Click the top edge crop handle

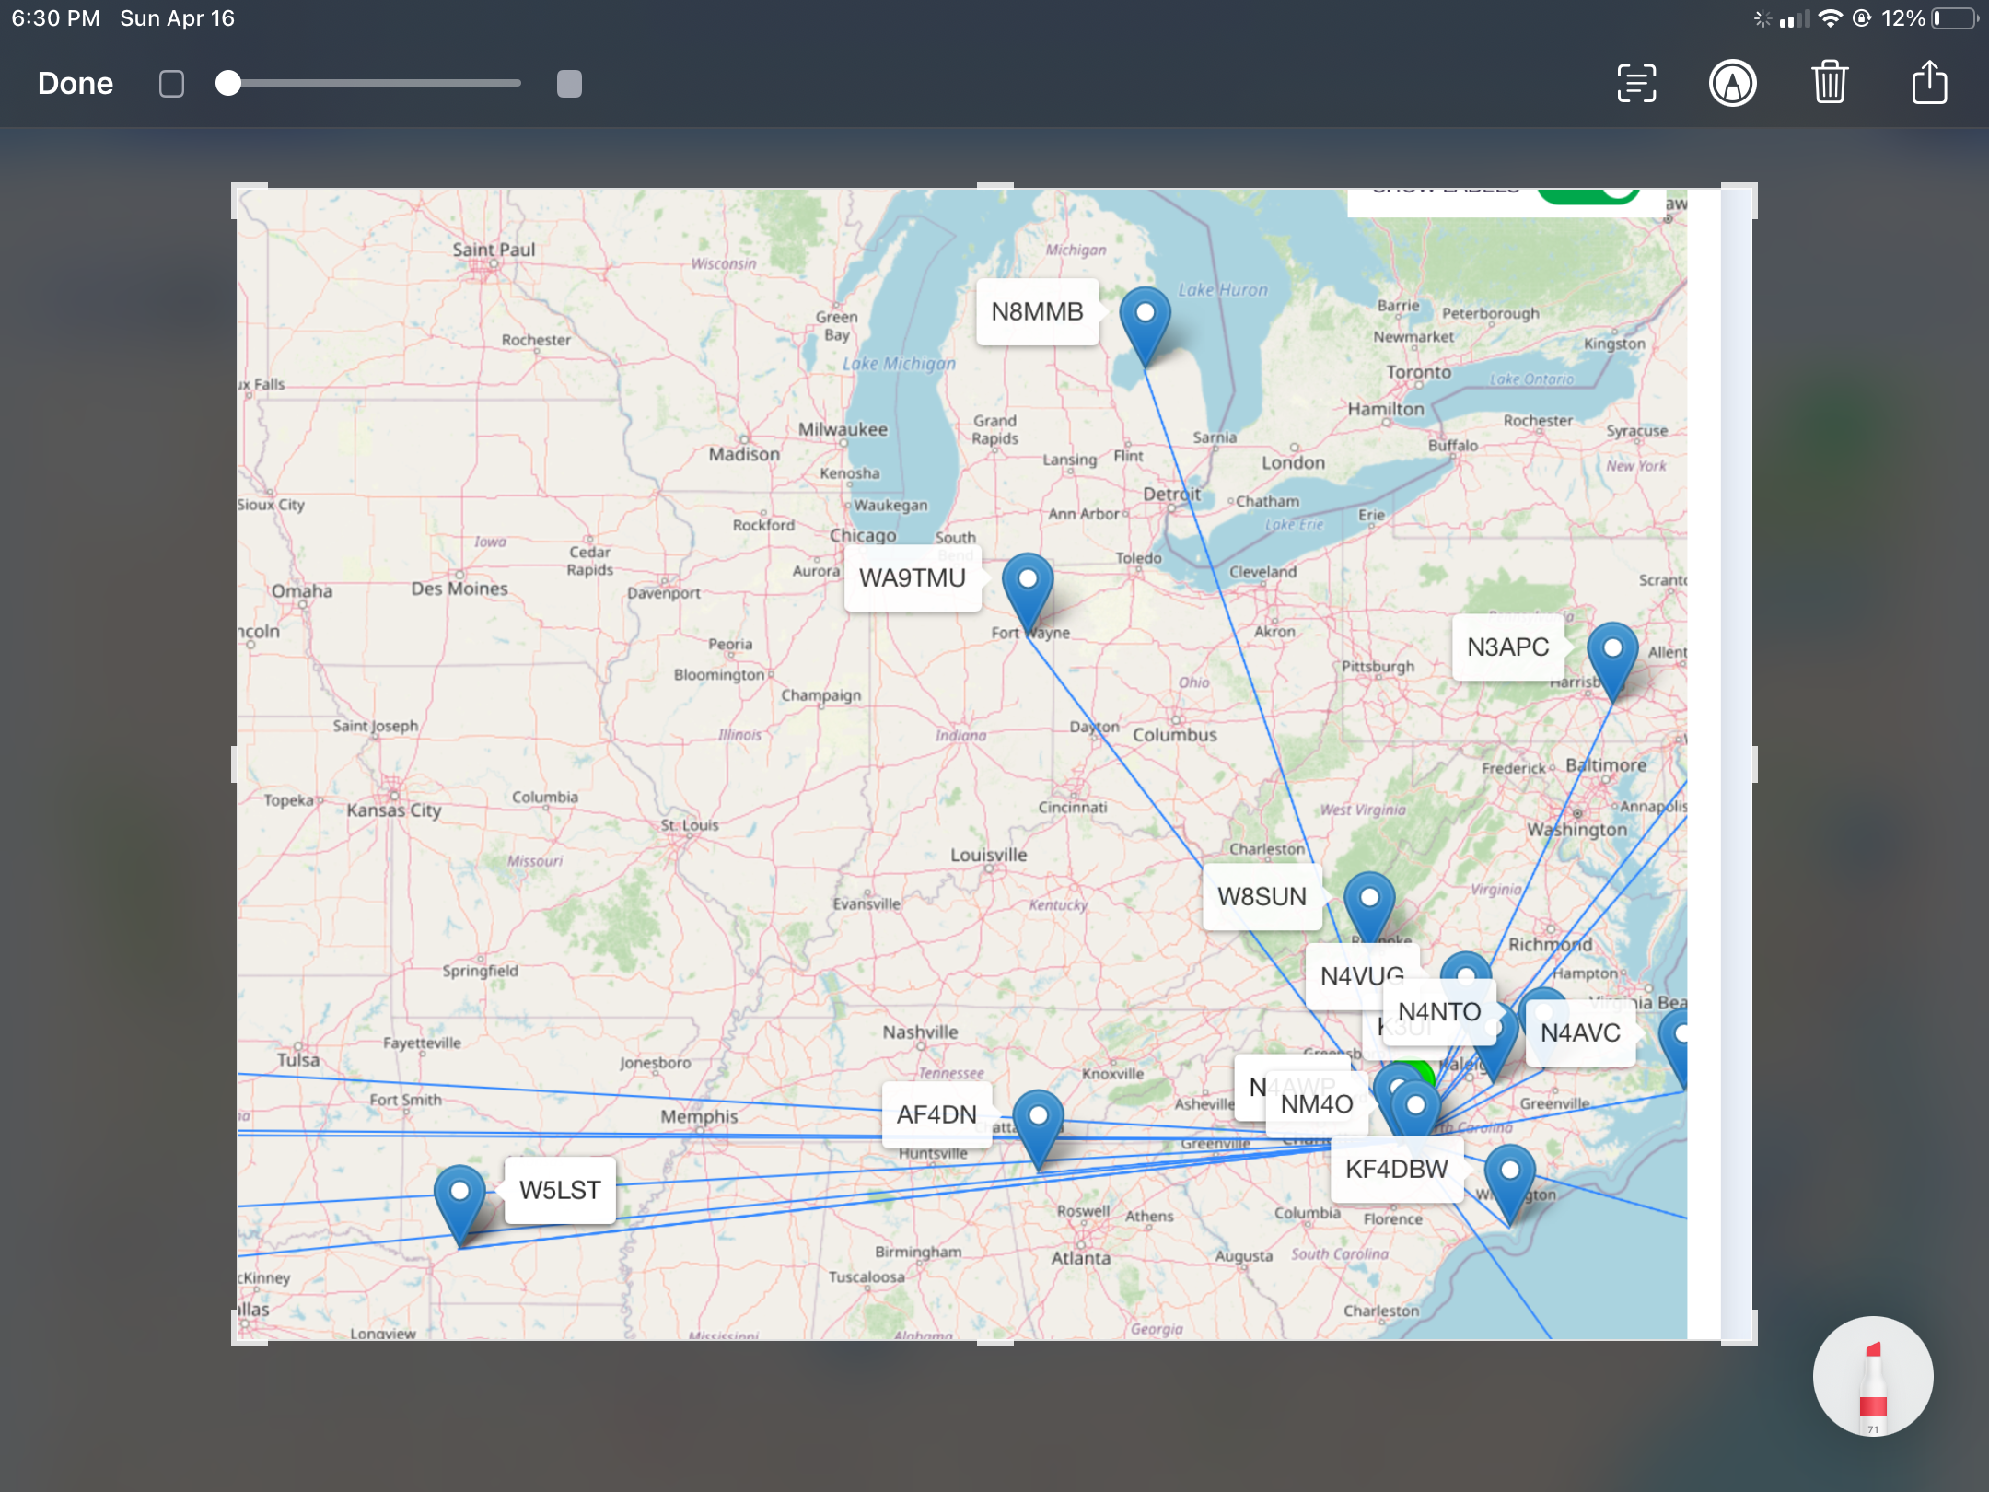coord(994,186)
